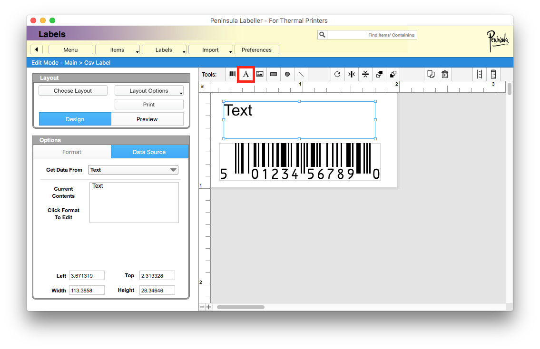Click the 'Edit Mode - Main > Csv Label' breadcrumb
Image resolution: width=540 pixels, height=349 pixels.
pos(71,63)
